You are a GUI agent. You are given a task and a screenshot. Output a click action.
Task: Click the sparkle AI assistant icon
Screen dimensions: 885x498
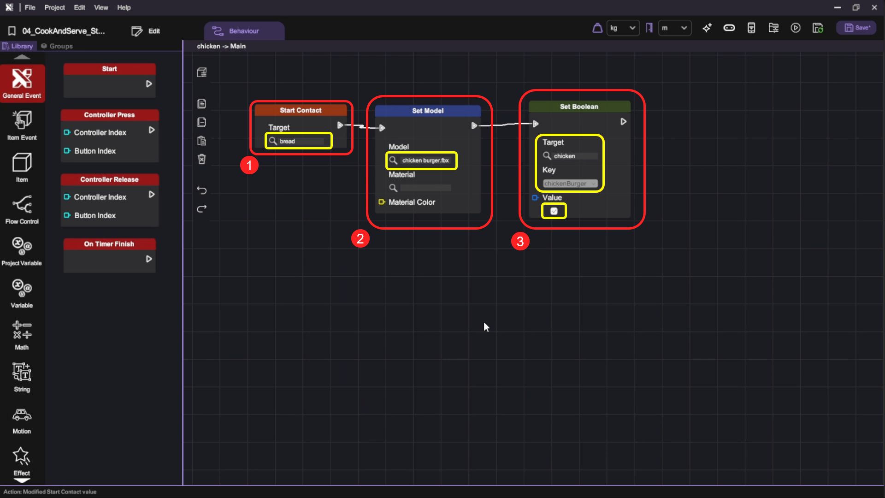point(707,28)
